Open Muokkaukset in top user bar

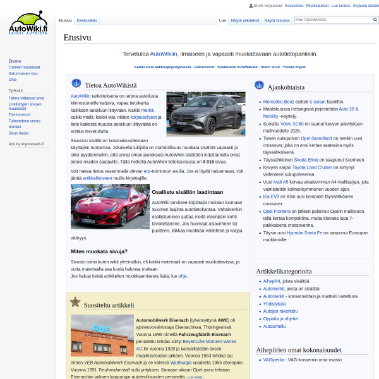point(317,6)
